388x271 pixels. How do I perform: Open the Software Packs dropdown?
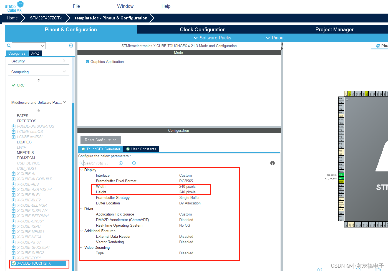(x=212, y=38)
